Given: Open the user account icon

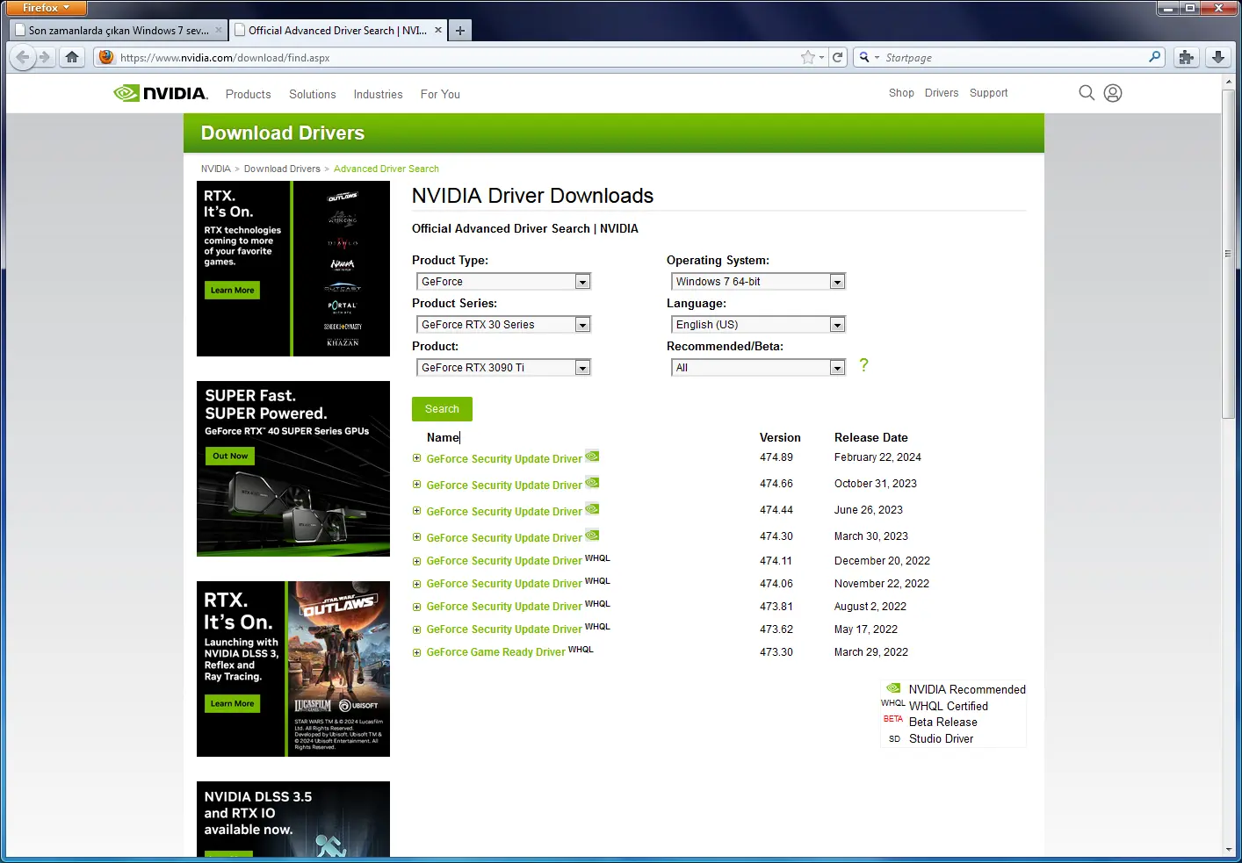Looking at the screenshot, I should tap(1113, 93).
